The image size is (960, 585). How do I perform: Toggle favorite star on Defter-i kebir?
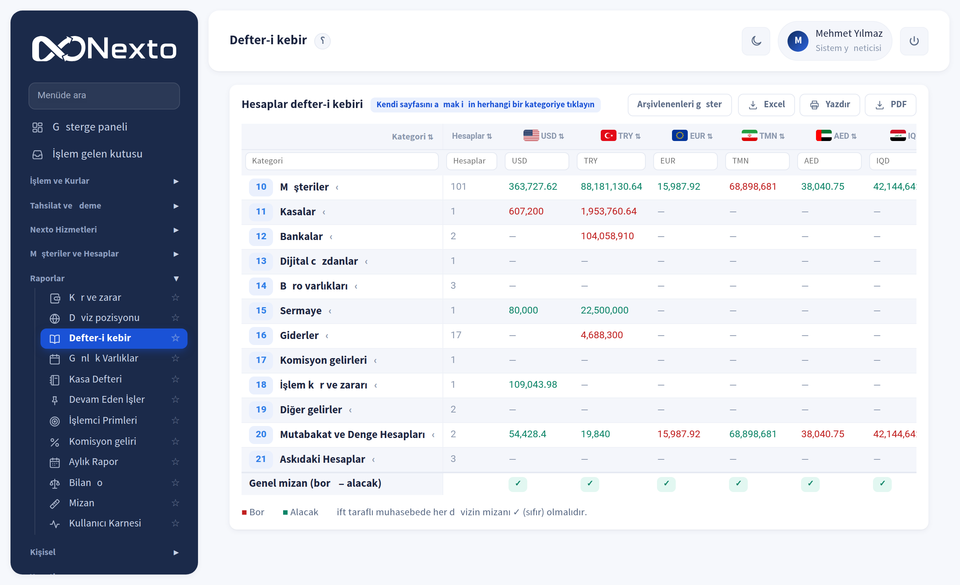coord(175,338)
